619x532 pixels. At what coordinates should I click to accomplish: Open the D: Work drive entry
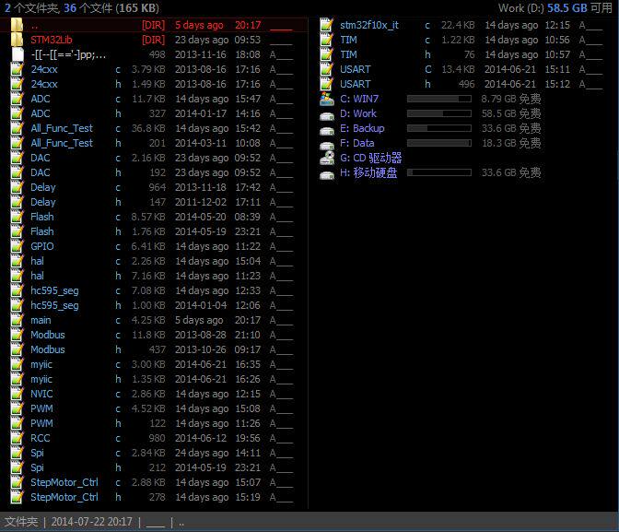(358, 113)
